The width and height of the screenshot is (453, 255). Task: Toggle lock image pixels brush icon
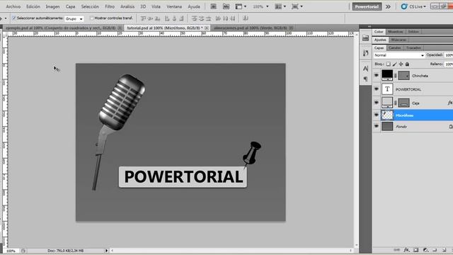pos(395,64)
